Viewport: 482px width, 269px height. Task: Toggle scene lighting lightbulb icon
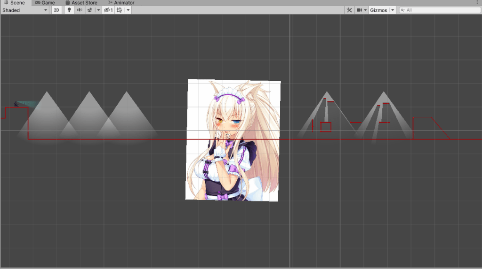point(69,10)
